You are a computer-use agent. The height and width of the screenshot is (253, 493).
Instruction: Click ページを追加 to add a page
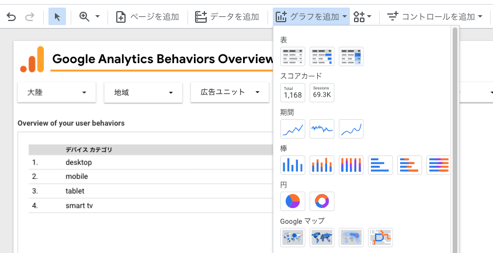pyautogui.click(x=147, y=17)
